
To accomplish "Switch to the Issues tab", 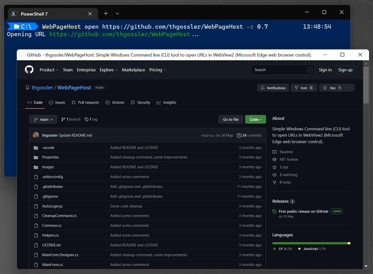I will (57, 102).
